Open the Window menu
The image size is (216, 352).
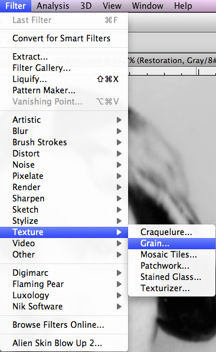pyautogui.click(x=148, y=6)
